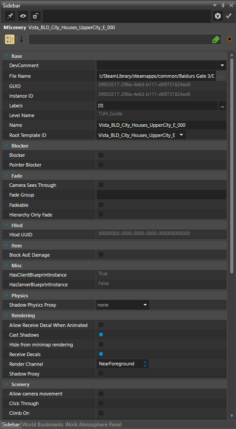Enable Hierarchy Only Fade checkbox
Image resolution: width=236 pixels, height=429 pixels.
(x=101, y=214)
